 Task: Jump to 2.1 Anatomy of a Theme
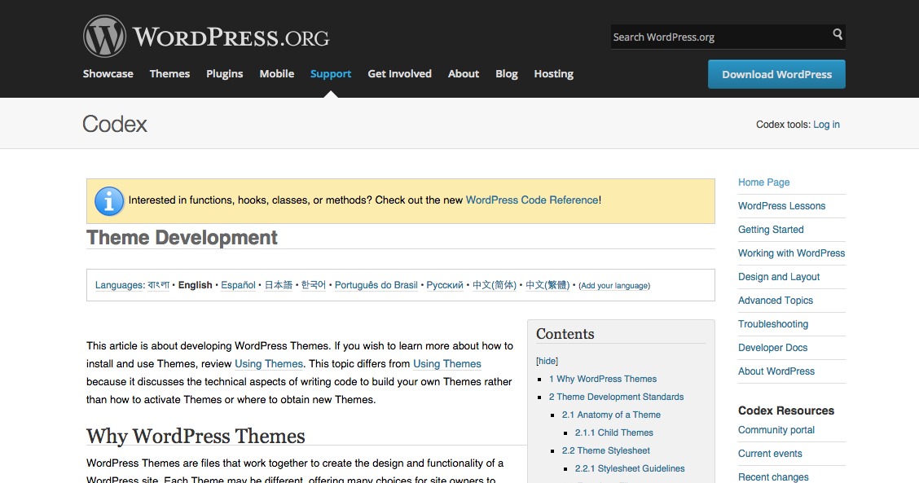pos(611,415)
